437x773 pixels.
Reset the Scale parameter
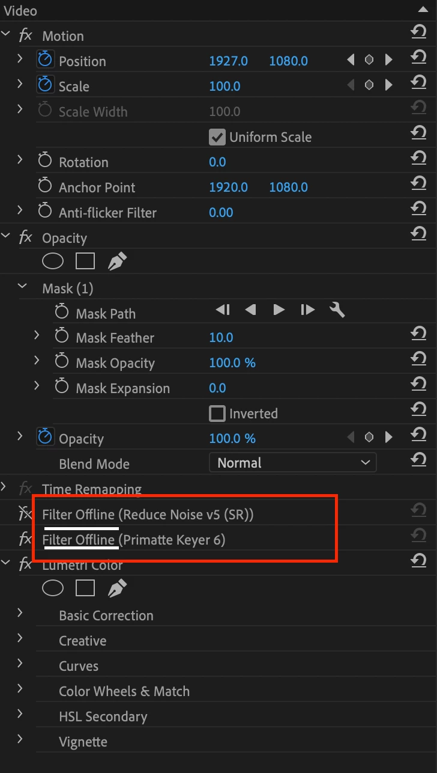coord(418,82)
